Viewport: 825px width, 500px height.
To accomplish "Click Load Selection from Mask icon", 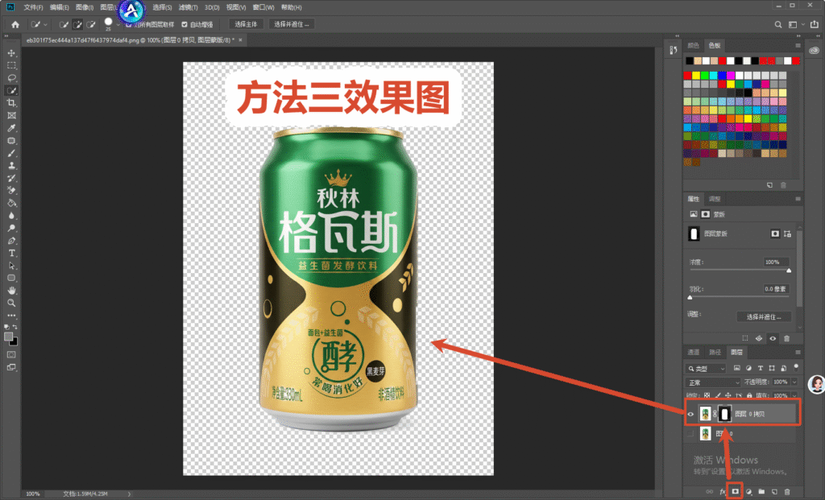I will (x=745, y=338).
